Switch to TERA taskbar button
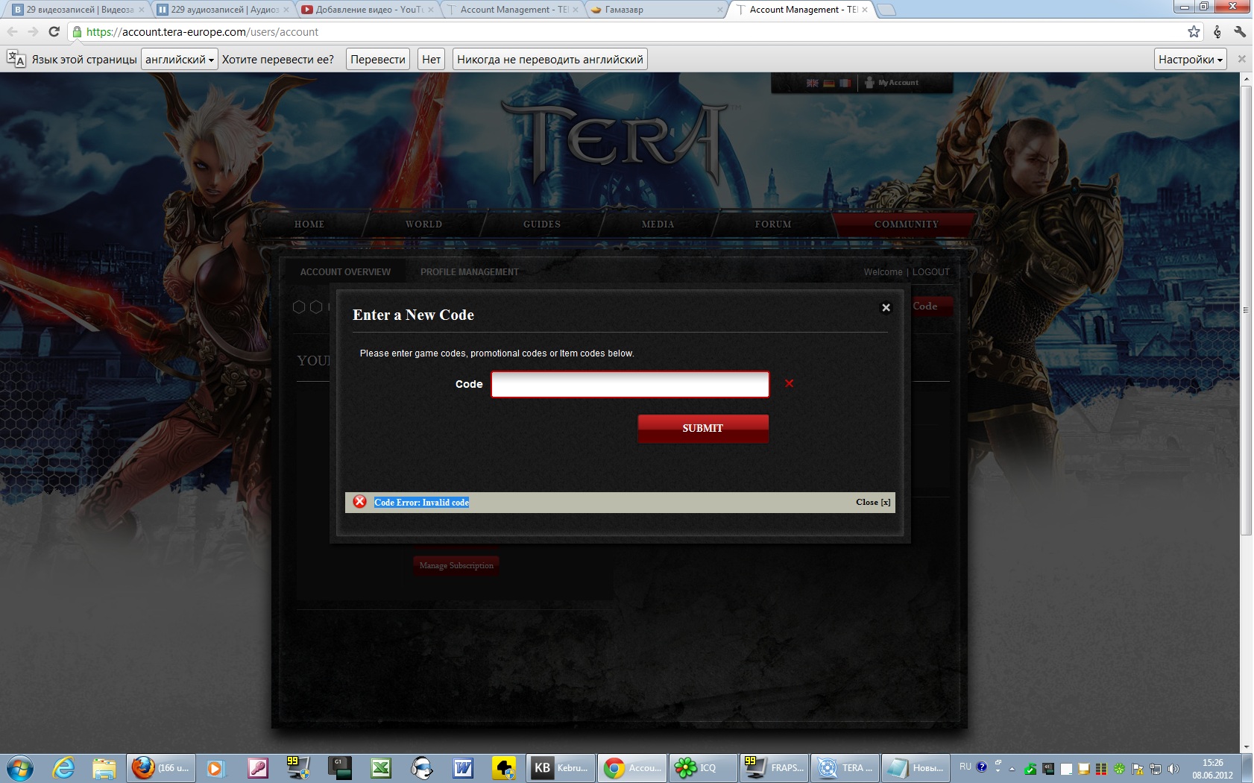This screenshot has width=1254, height=783. (x=845, y=767)
